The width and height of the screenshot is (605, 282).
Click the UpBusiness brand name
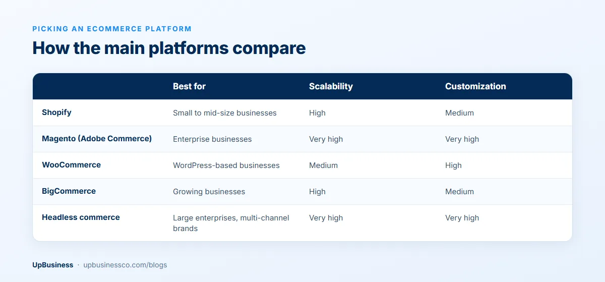coord(53,265)
